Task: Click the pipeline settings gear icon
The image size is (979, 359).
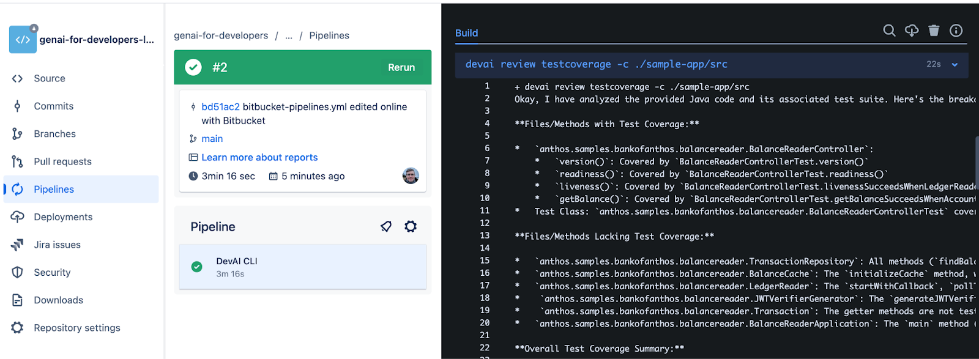Action: click(x=411, y=226)
